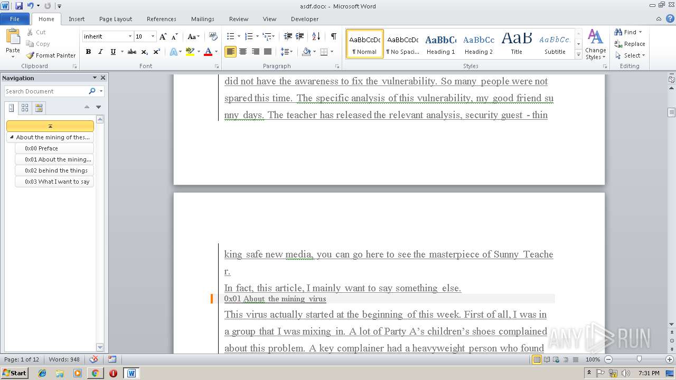Shrink the font size
The image size is (676, 380).
175,36
